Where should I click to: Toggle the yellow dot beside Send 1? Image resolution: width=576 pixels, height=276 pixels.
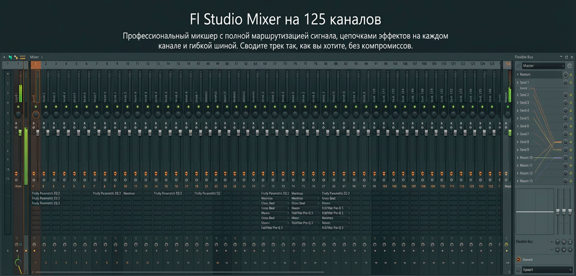click(x=571, y=83)
